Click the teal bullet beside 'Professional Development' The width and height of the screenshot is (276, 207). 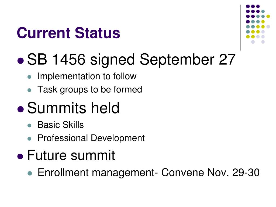pyautogui.click(x=29, y=139)
